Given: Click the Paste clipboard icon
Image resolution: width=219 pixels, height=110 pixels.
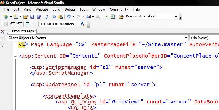Looking at the screenshot, I should [x=60, y=17].
